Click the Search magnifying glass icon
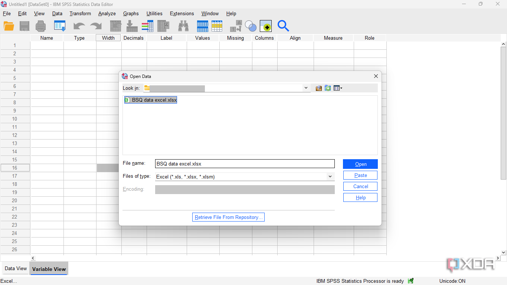Viewport: 507px width, 285px height. (283, 26)
